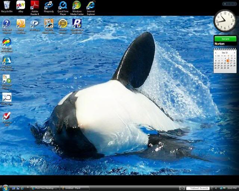239x191 pixels.
Task: Go to next month in calendar gadget
Action: tap(235, 53)
